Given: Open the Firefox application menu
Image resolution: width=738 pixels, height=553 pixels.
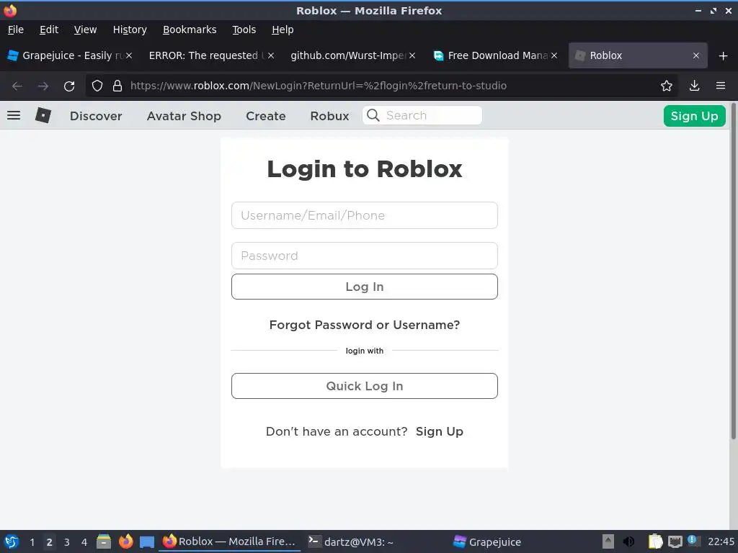Looking at the screenshot, I should coord(720,86).
